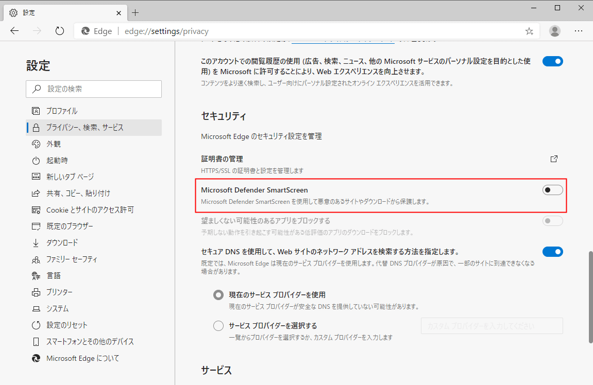
Task: Click the プリンター icon
Action: tap(36, 292)
